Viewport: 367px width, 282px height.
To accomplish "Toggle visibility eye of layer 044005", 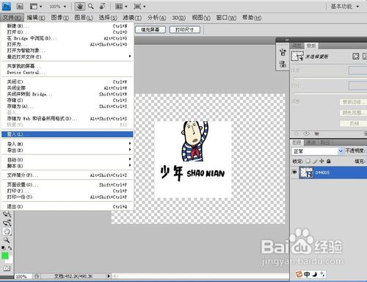I will (x=294, y=173).
